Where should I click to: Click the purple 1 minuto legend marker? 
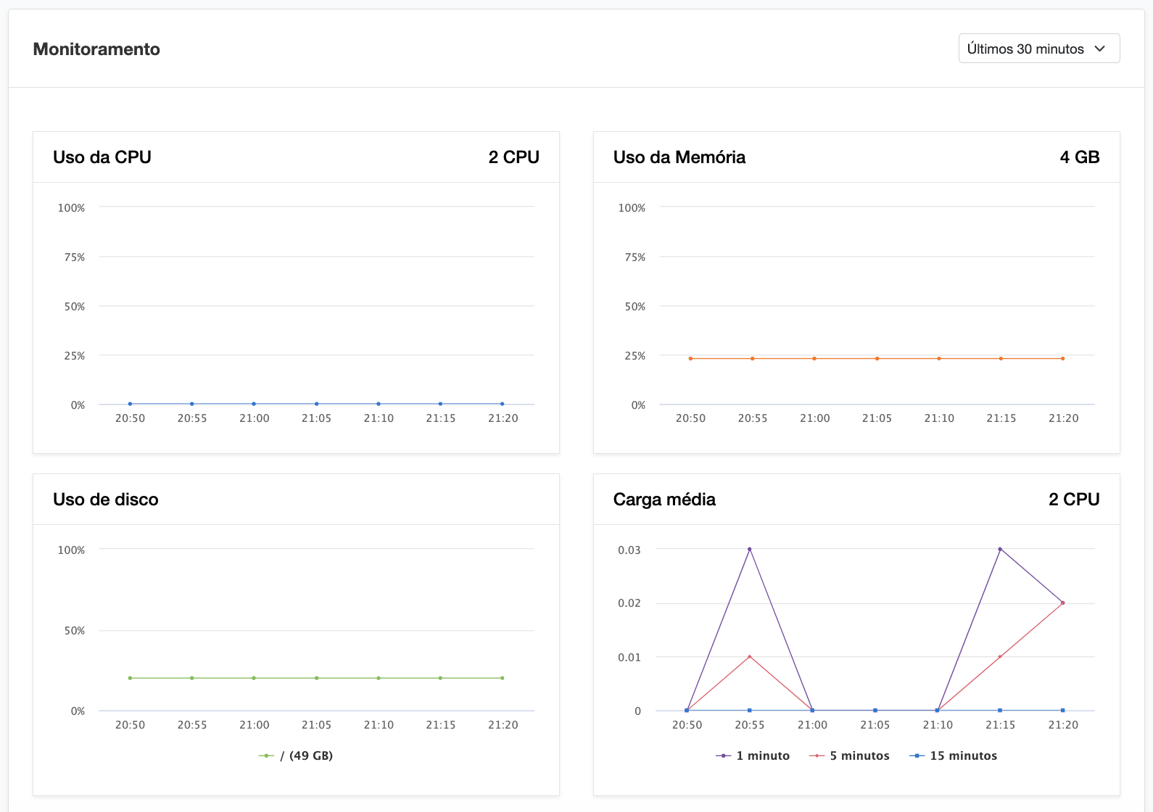coord(723,755)
